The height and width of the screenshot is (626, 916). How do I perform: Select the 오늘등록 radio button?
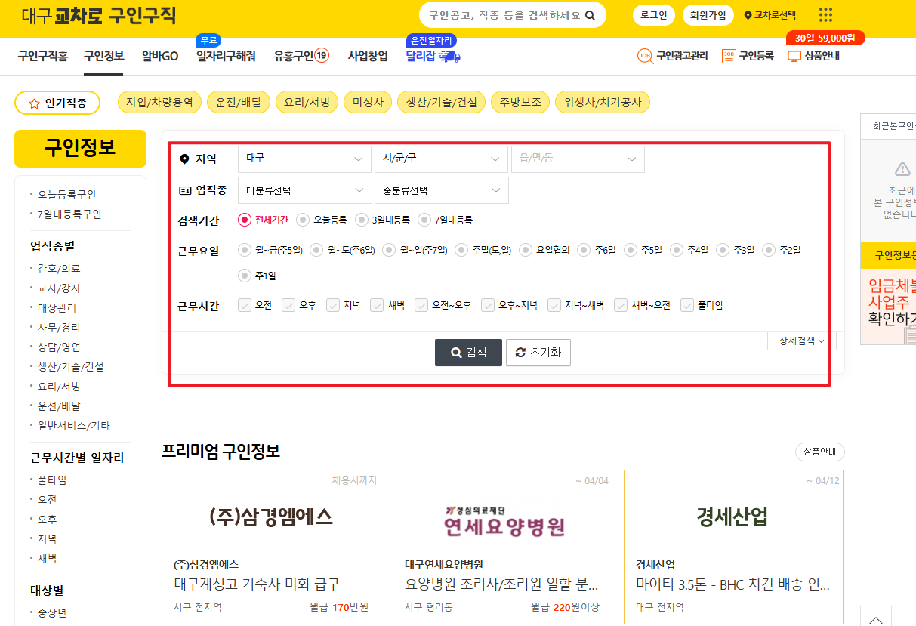click(x=304, y=220)
